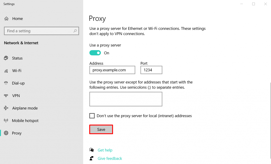271x164 pixels.
Task: Click the proxy Address field
Action: click(x=112, y=70)
